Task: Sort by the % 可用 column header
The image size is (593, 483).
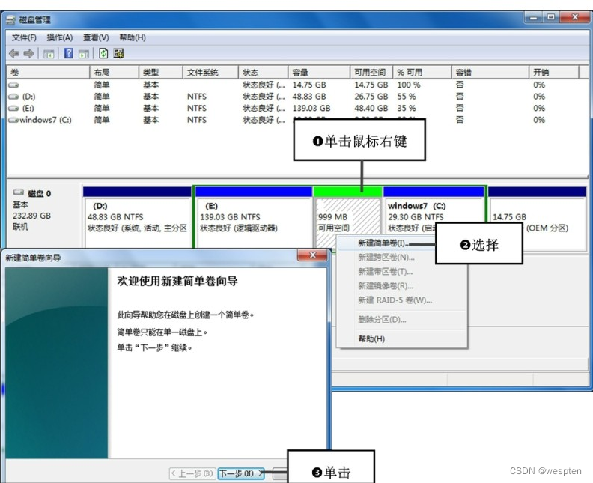Action: coord(422,72)
